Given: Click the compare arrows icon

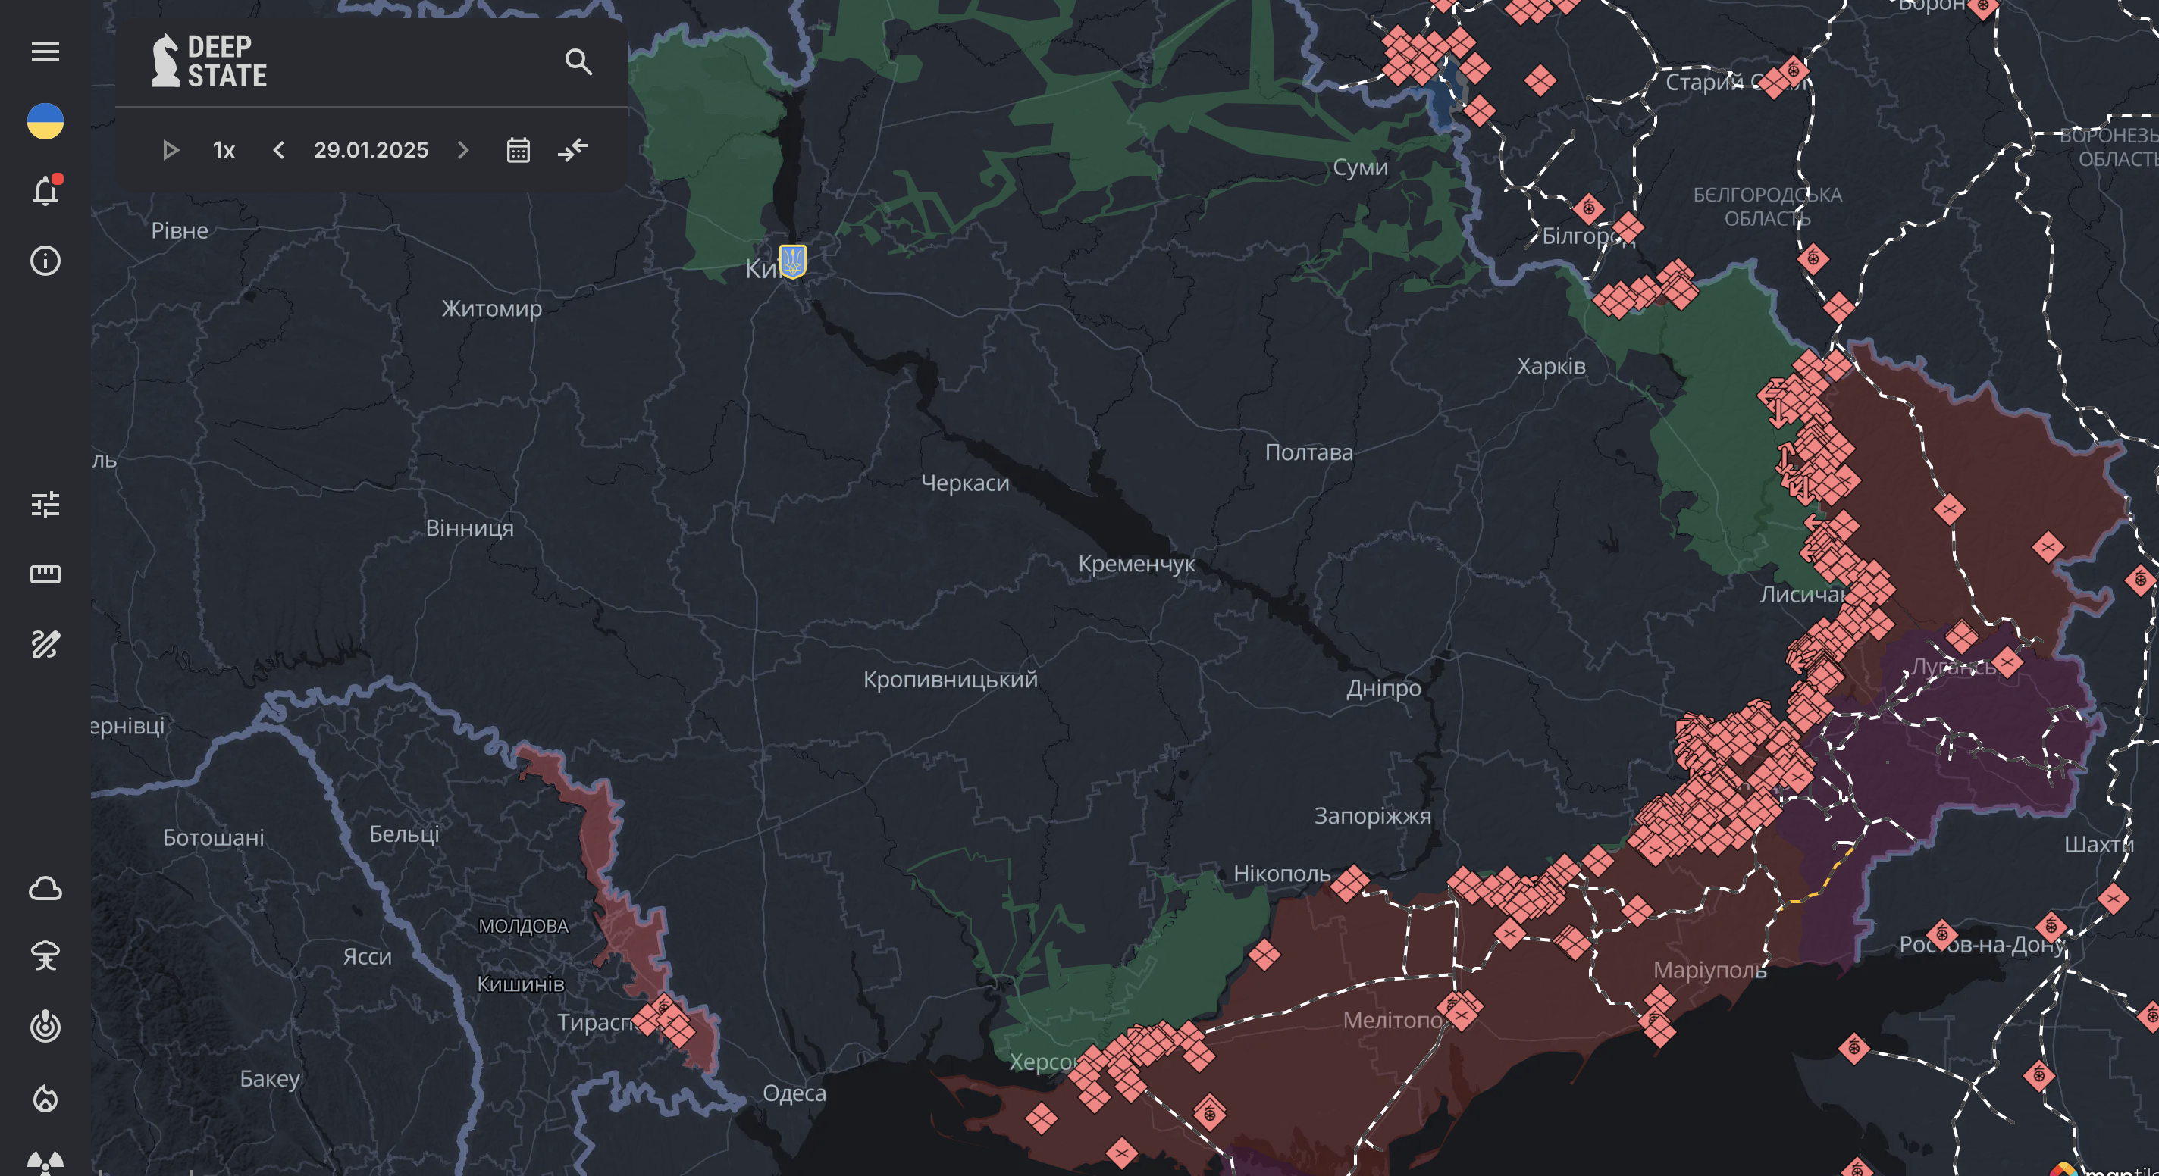Looking at the screenshot, I should [573, 151].
